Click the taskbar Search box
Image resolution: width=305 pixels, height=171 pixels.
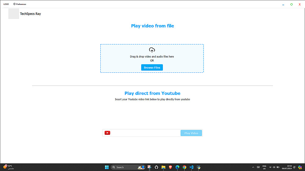click(128, 167)
